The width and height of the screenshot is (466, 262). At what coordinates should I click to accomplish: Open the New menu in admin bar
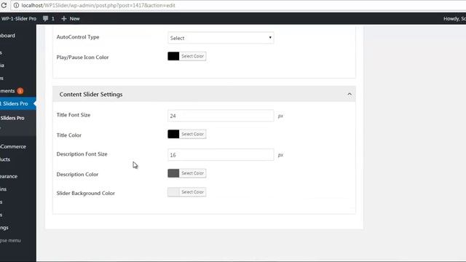[x=71, y=18]
